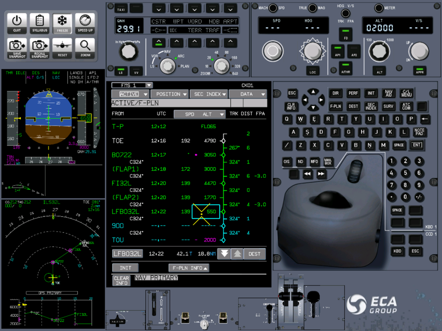Freeze the simulation
442x331 pixels.
coord(62,22)
